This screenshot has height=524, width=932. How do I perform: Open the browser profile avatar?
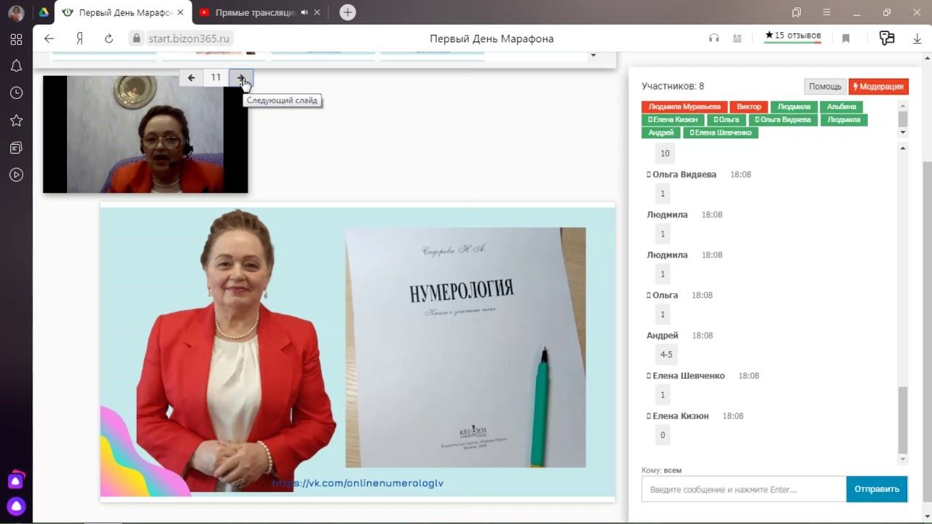[x=16, y=12]
